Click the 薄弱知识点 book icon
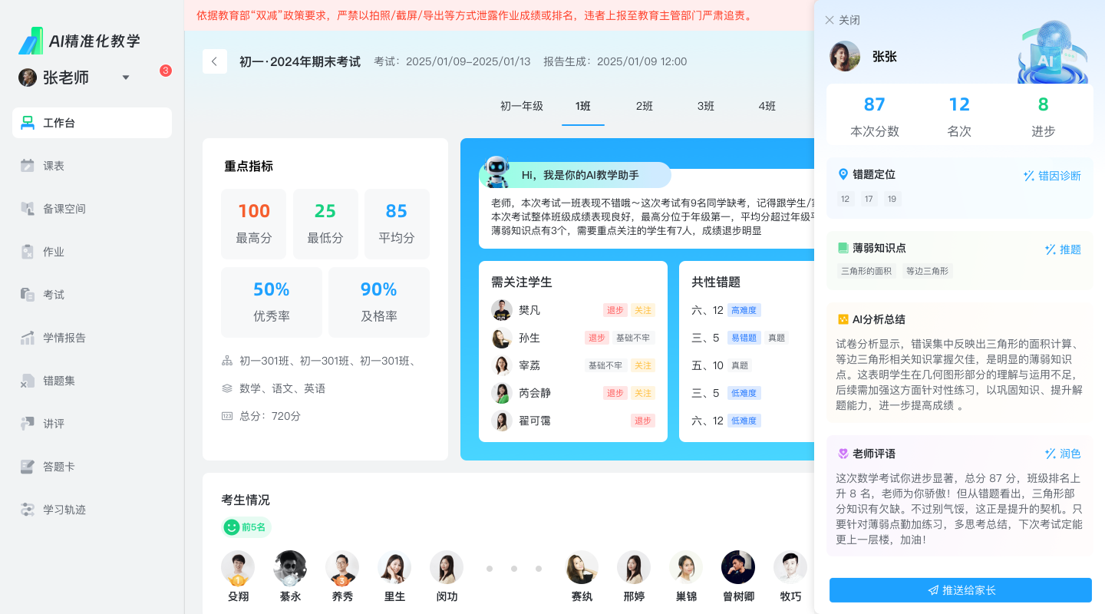Viewport: 1105px width, 614px height. pyautogui.click(x=843, y=248)
